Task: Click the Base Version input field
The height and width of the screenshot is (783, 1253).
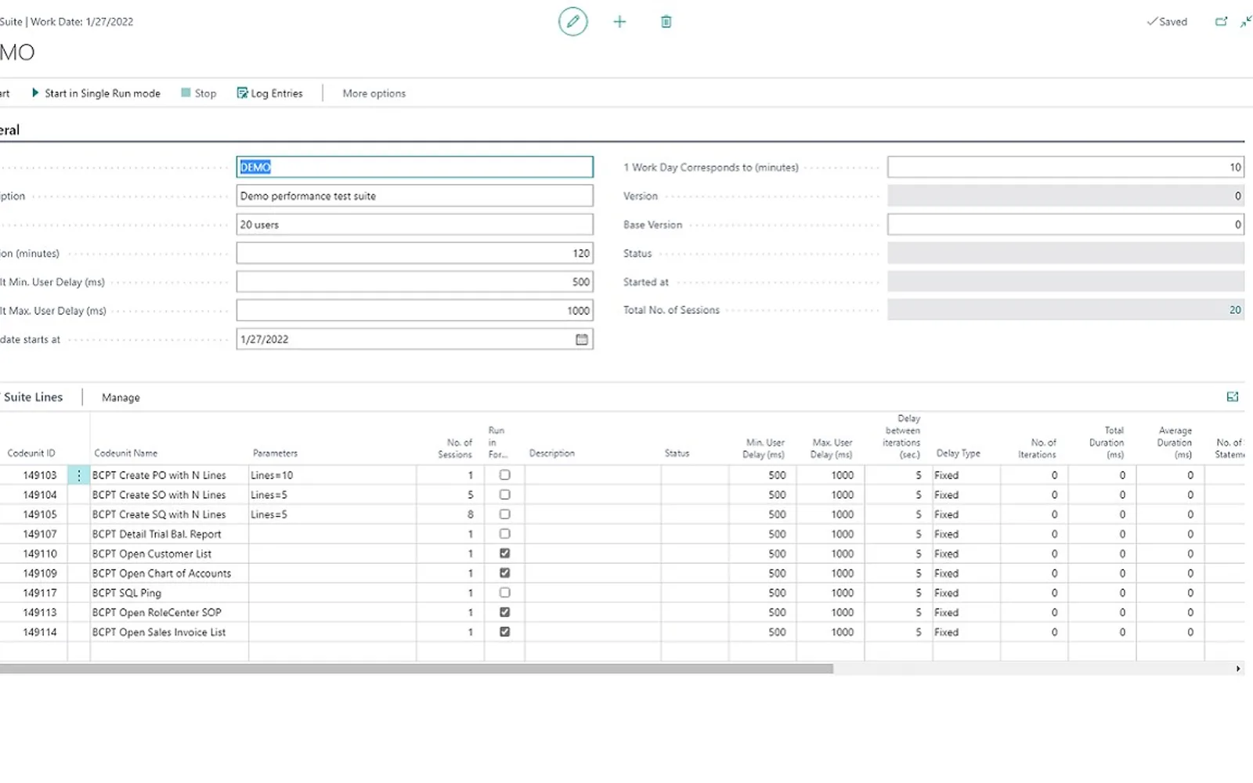Action: click(x=1066, y=225)
